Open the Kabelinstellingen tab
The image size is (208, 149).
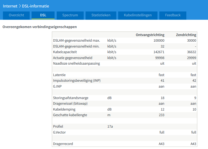tap(138, 15)
